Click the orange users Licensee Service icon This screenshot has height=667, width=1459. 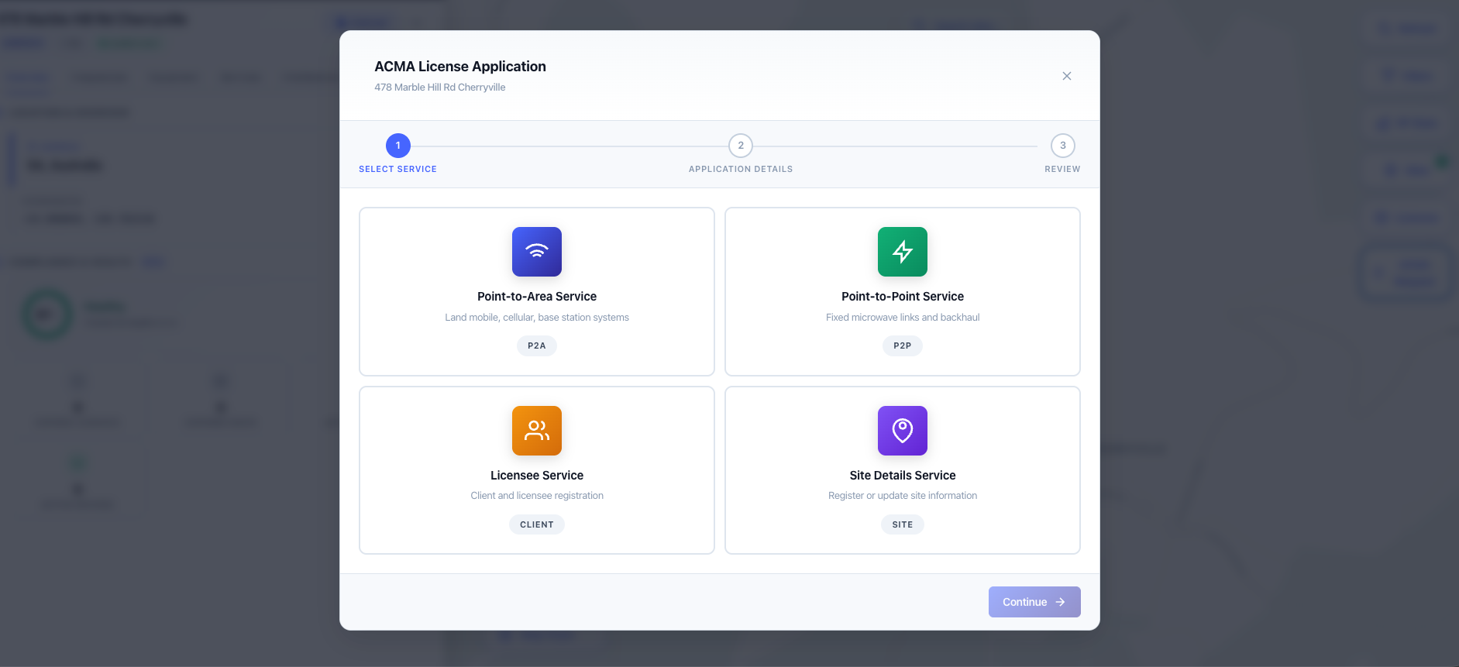pos(537,431)
